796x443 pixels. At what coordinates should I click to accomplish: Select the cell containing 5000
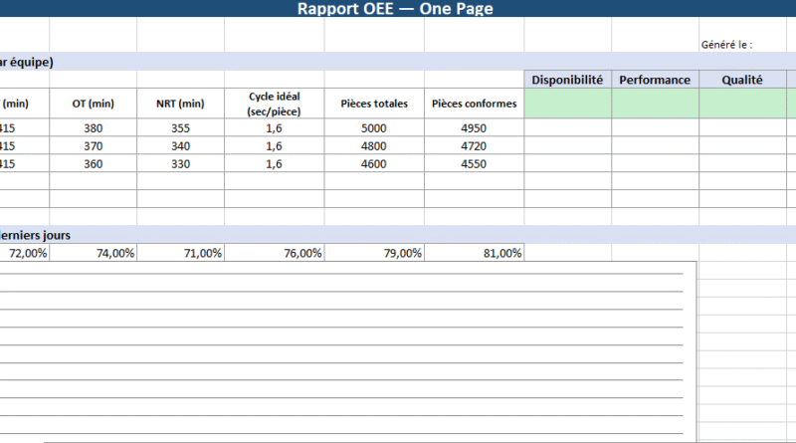point(374,127)
